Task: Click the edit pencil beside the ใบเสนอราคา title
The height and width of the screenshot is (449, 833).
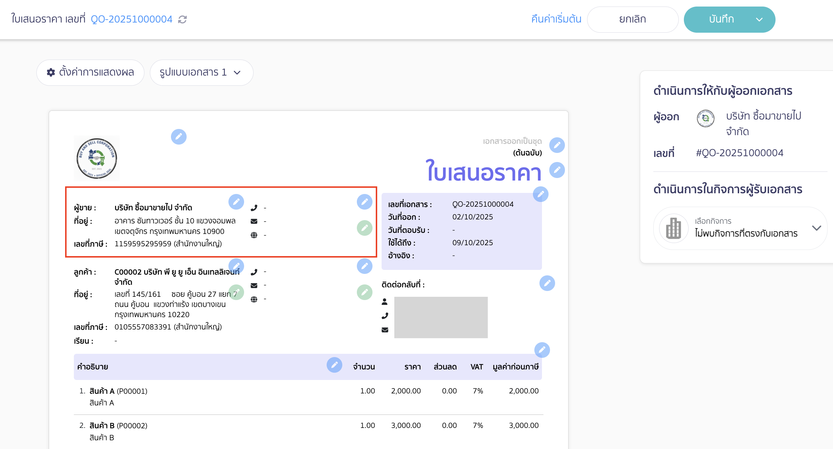Action: 557,170
